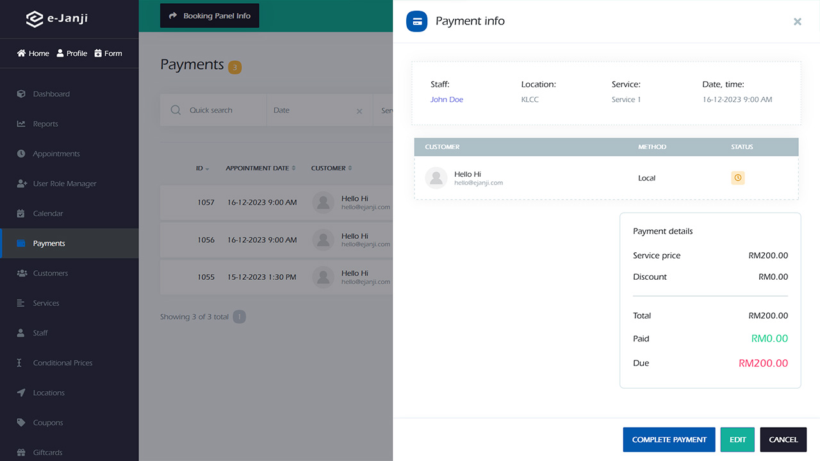Sort by Appointment Date column
Viewport: 820px width, 461px height.
[x=261, y=168]
